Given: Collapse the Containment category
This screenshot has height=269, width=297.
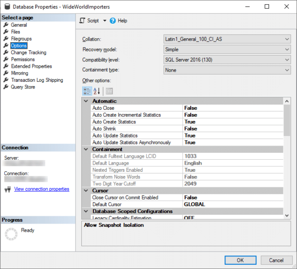Looking at the screenshot, I should pyautogui.click(x=86, y=149).
